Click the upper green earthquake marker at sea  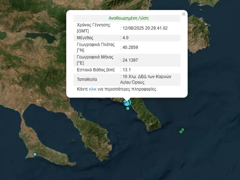click(x=183, y=130)
